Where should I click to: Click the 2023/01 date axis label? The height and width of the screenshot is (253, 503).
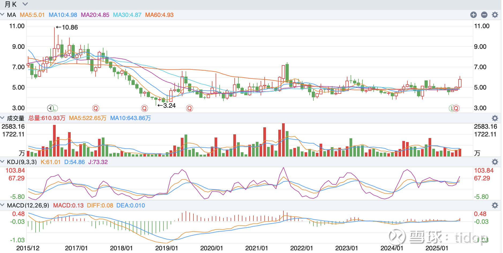coord(347,248)
